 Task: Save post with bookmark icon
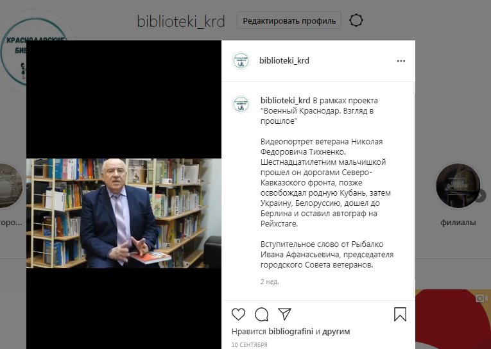pos(400,314)
